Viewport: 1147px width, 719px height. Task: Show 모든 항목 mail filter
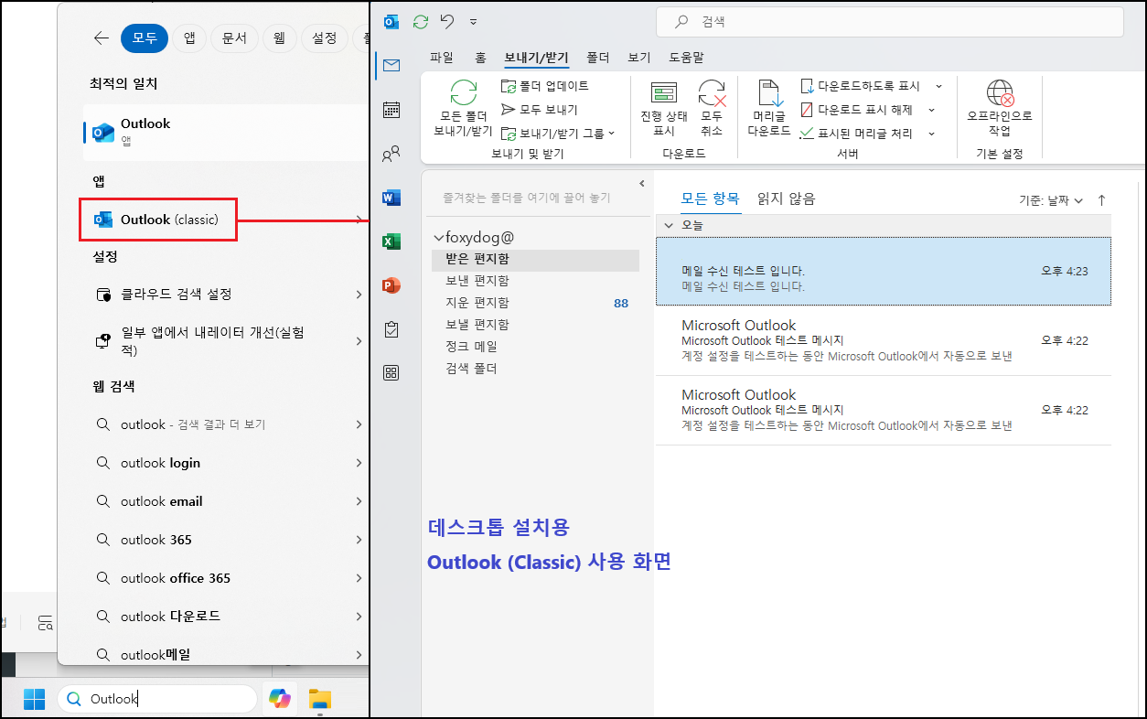click(x=710, y=199)
